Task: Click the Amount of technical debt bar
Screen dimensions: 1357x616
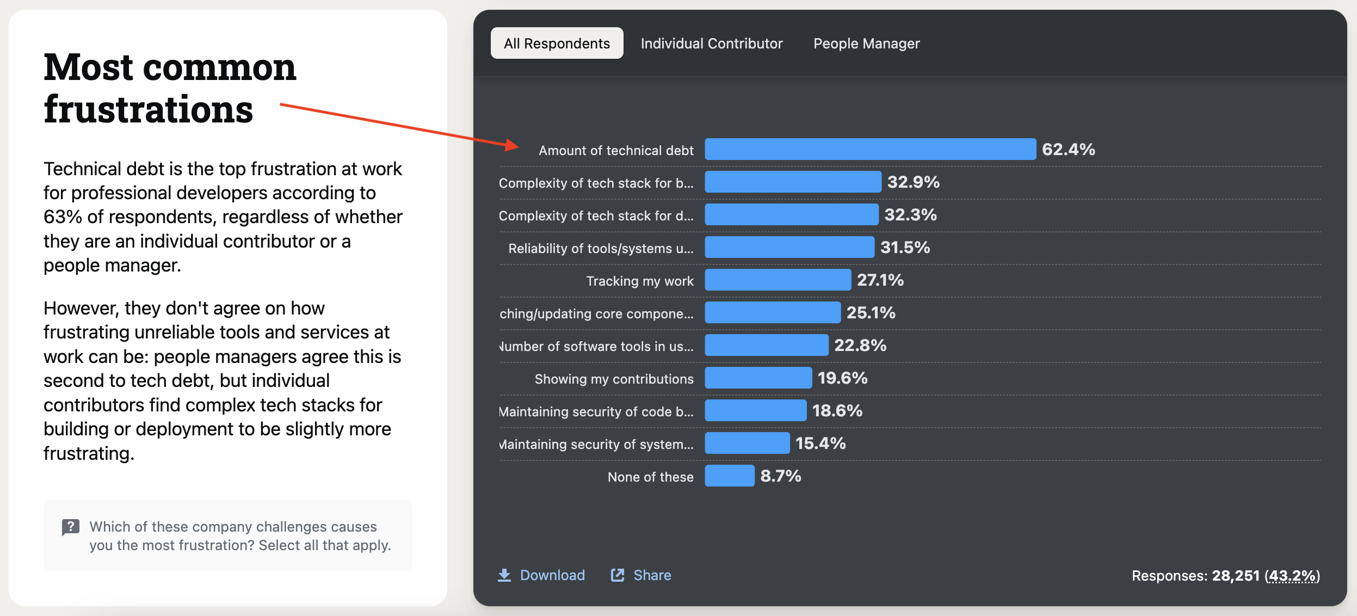Action: point(870,150)
